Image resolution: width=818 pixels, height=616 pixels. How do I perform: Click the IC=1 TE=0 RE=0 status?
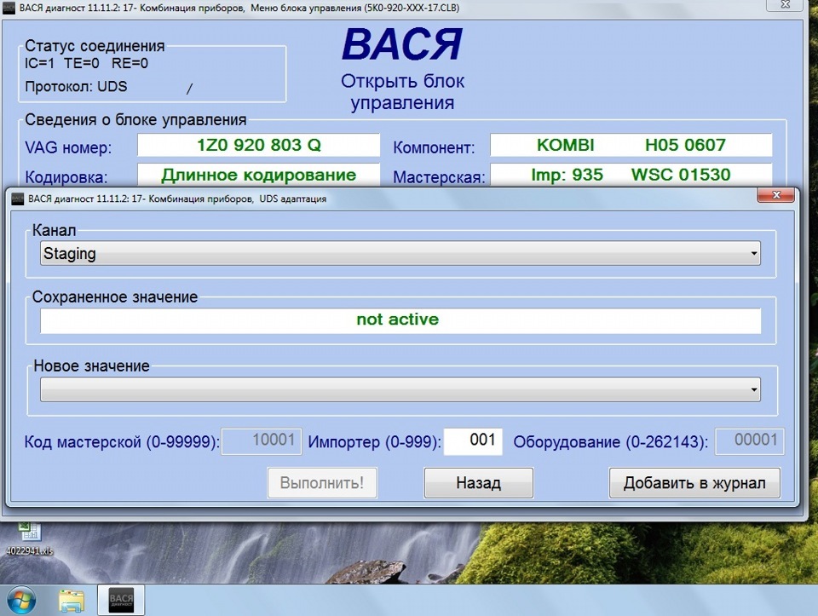point(86,64)
